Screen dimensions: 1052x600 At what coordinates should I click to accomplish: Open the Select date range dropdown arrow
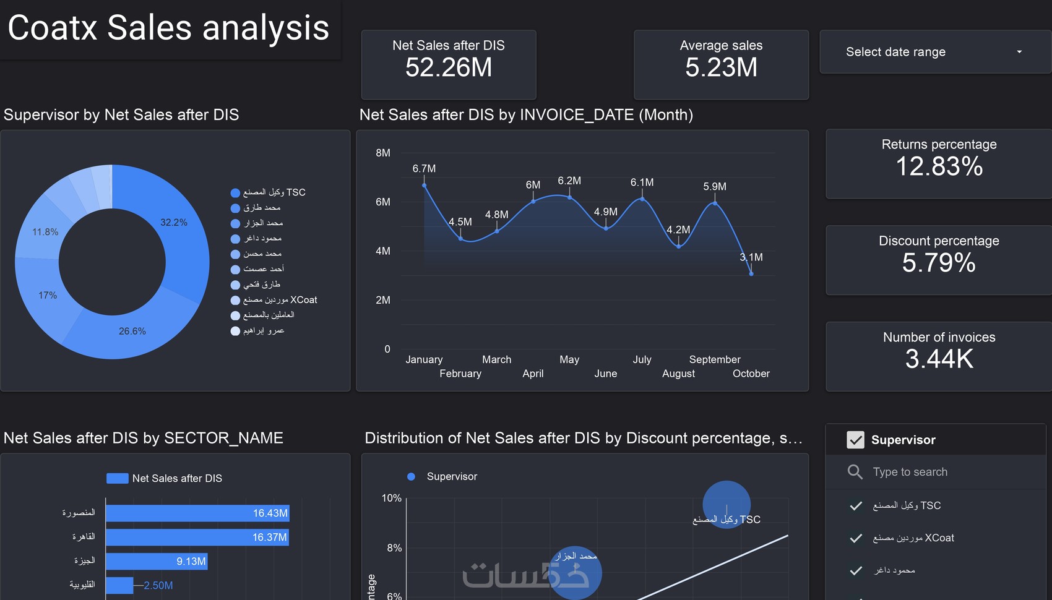(x=1019, y=52)
